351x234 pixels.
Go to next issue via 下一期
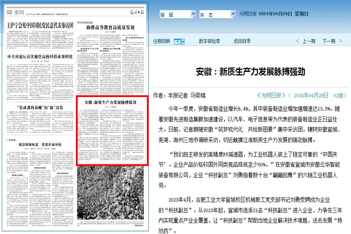tap(329, 41)
